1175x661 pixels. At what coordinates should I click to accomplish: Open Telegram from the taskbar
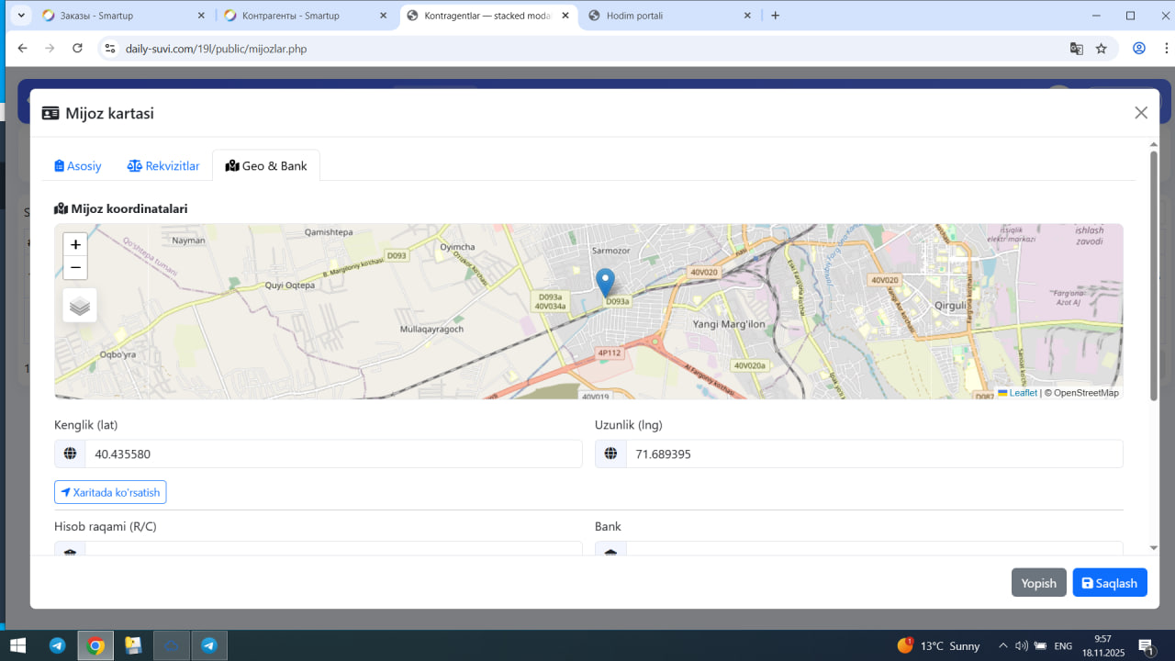pos(57,645)
